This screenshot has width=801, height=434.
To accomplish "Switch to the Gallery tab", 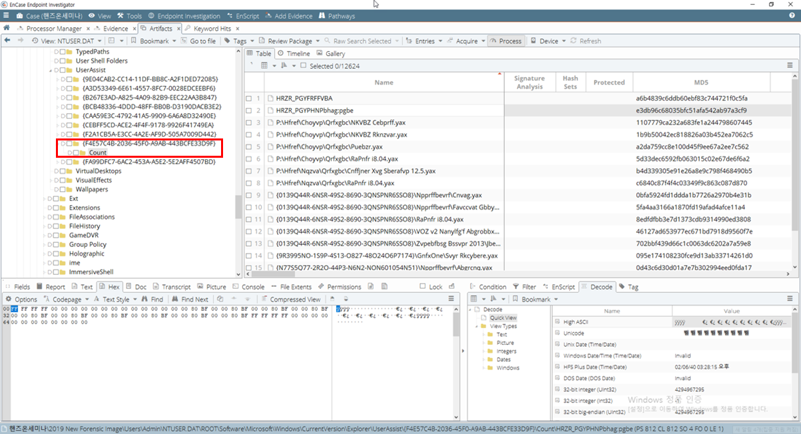I will pyautogui.click(x=331, y=53).
